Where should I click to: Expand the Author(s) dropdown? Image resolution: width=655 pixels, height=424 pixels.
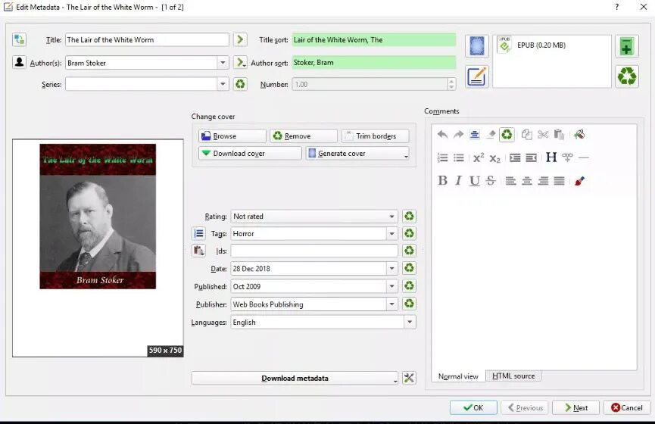point(223,63)
